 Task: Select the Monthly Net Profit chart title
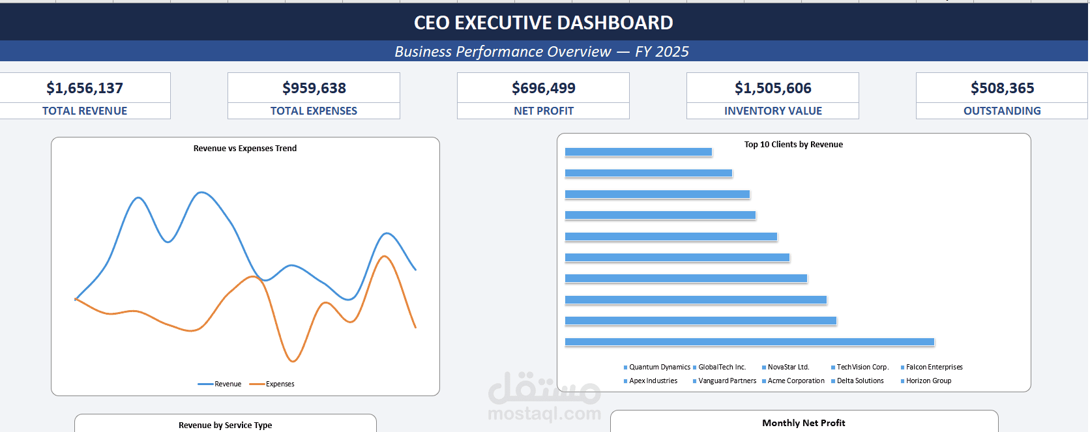[803, 424]
